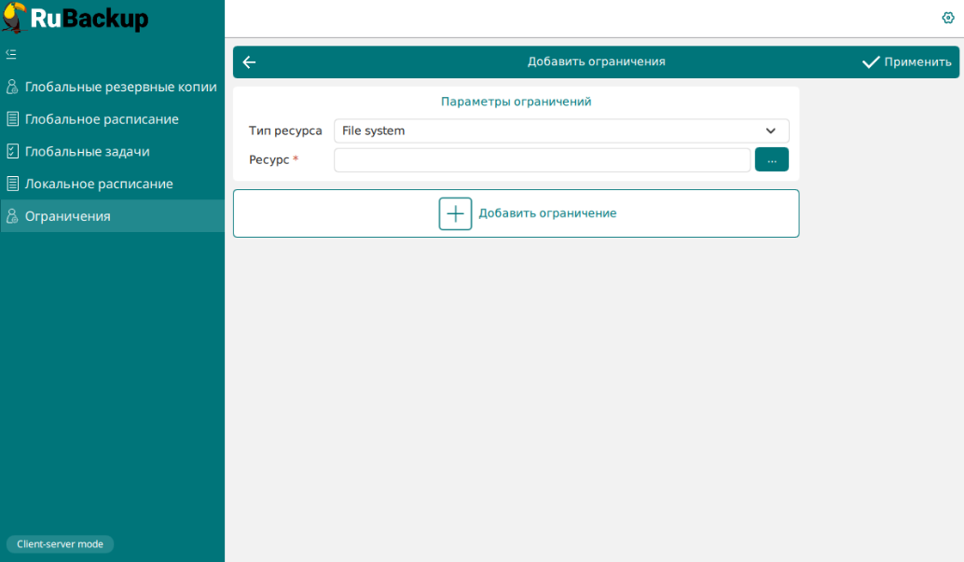
Task: Switch to Глобальное расписание in the sidebar
Action: (x=102, y=119)
